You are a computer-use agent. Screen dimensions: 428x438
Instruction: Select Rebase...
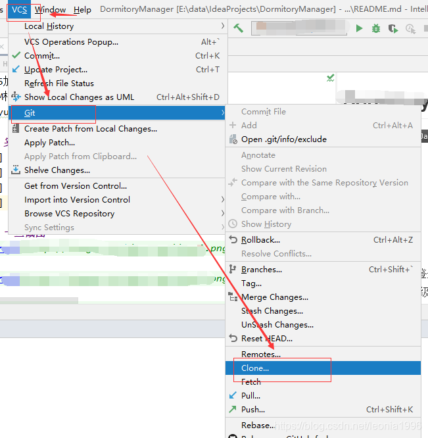(323, 426)
